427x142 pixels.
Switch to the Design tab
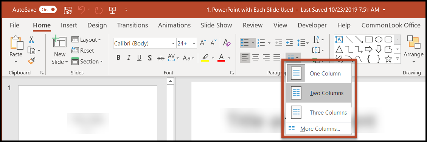[x=97, y=25]
